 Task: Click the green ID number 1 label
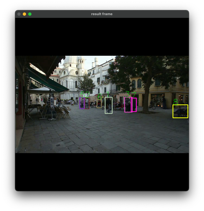pyautogui.click(x=108, y=94)
